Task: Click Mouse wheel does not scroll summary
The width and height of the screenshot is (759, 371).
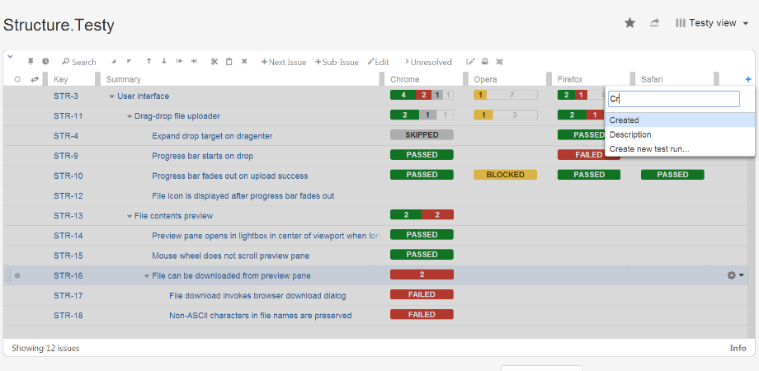Action: (230, 256)
